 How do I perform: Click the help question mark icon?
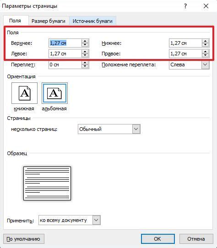(x=185, y=6)
